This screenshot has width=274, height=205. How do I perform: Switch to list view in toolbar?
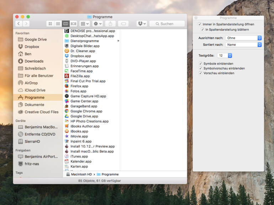(x=58, y=24)
